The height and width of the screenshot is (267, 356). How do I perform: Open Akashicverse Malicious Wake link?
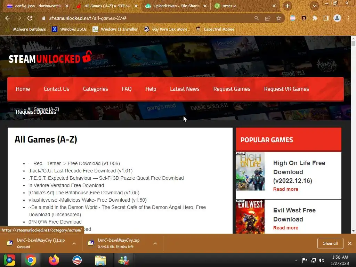coord(87,200)
